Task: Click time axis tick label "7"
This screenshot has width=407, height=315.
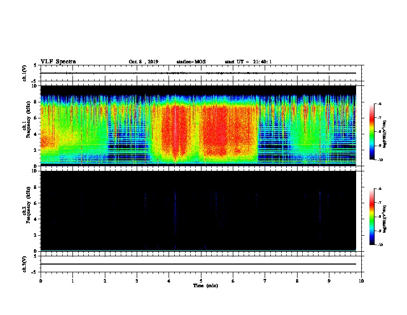Action: click(265, 281)
